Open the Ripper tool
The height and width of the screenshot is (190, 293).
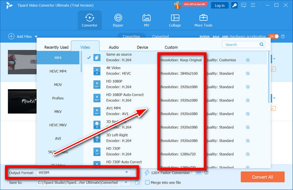click(x=118, y=21)
